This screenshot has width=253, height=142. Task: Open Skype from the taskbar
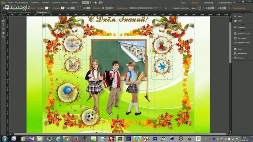138,138
